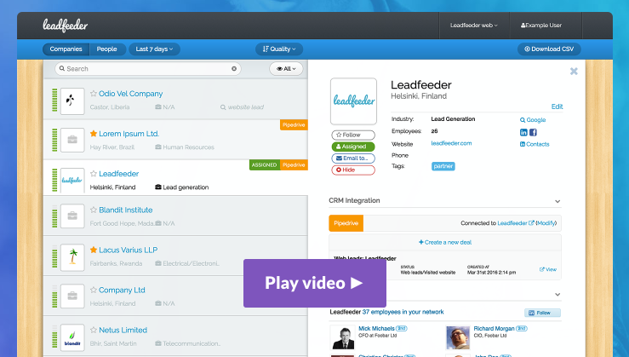Image resolution: width=629 pixels, height=357 pixels.
Task: Open Lacus Varius LLP lead
Action: (128, 250)
